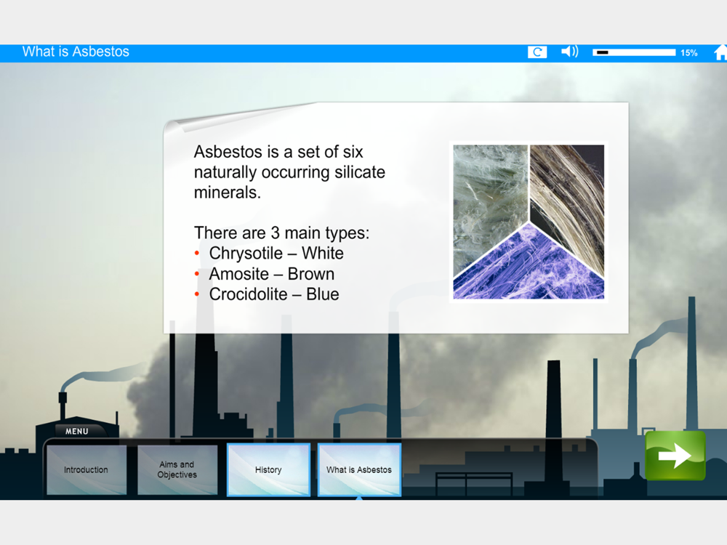
Task: Click the course progress bar
Action: point(634,52)
